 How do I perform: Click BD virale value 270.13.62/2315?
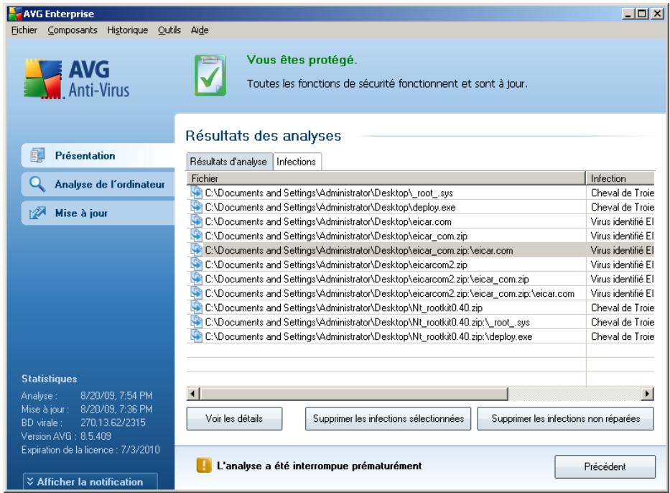pyautogui.click(x=113, y=423)
